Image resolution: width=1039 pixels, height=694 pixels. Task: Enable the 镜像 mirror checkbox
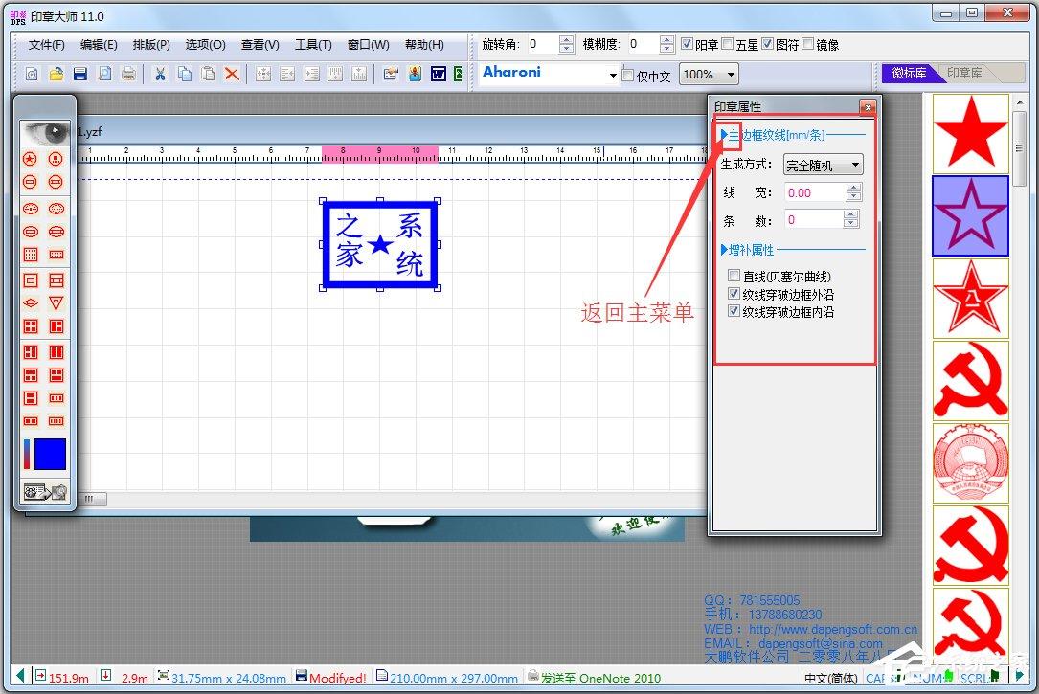pos(808,44)
